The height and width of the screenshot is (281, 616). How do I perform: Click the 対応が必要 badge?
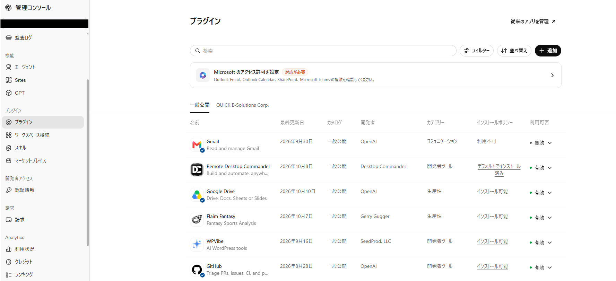(x=295, y=72)
